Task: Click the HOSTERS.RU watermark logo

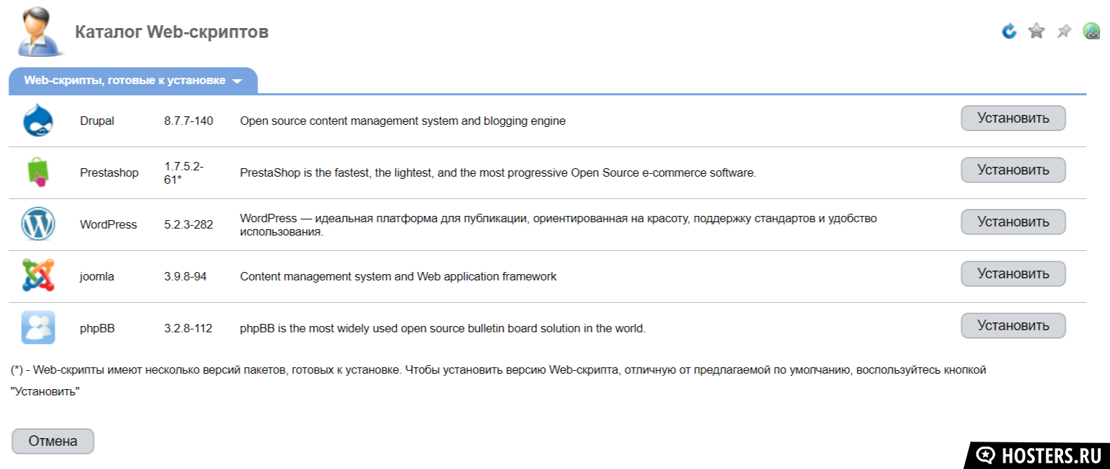Action: 1040,456
